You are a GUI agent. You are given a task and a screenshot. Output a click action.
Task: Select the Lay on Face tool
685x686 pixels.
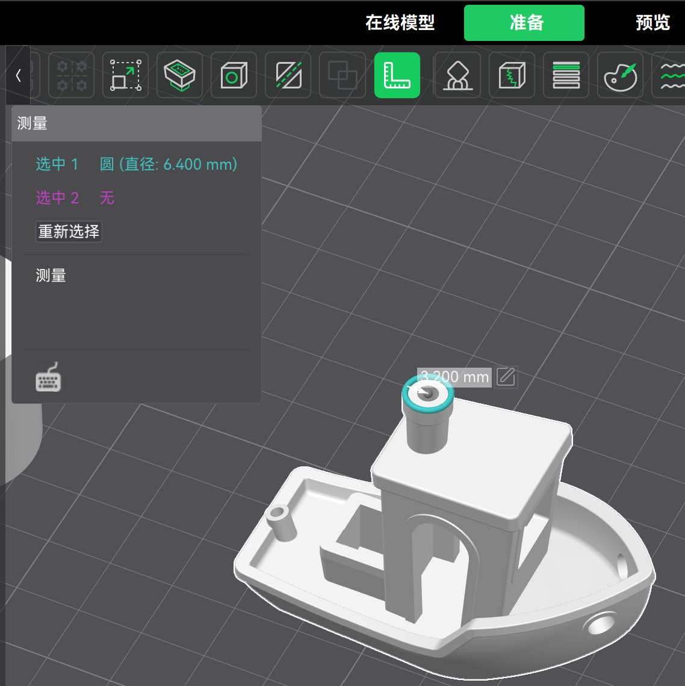[x=179, y=75]
